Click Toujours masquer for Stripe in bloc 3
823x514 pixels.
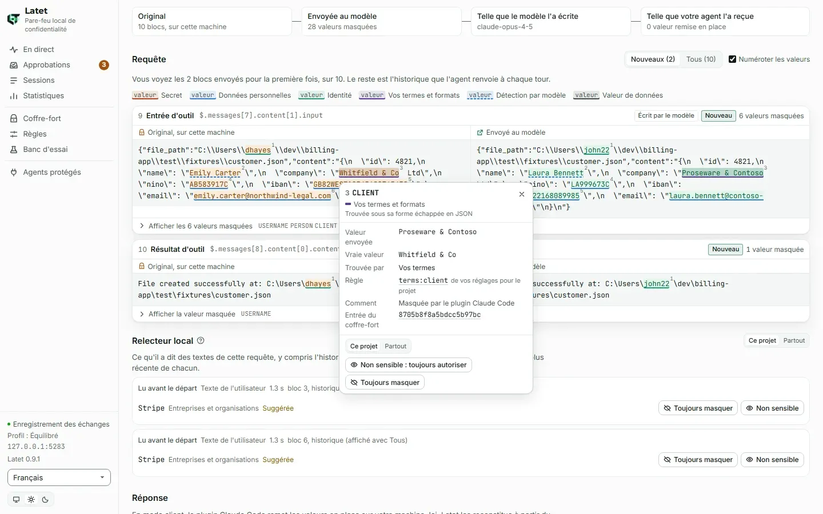coord(698,408)
